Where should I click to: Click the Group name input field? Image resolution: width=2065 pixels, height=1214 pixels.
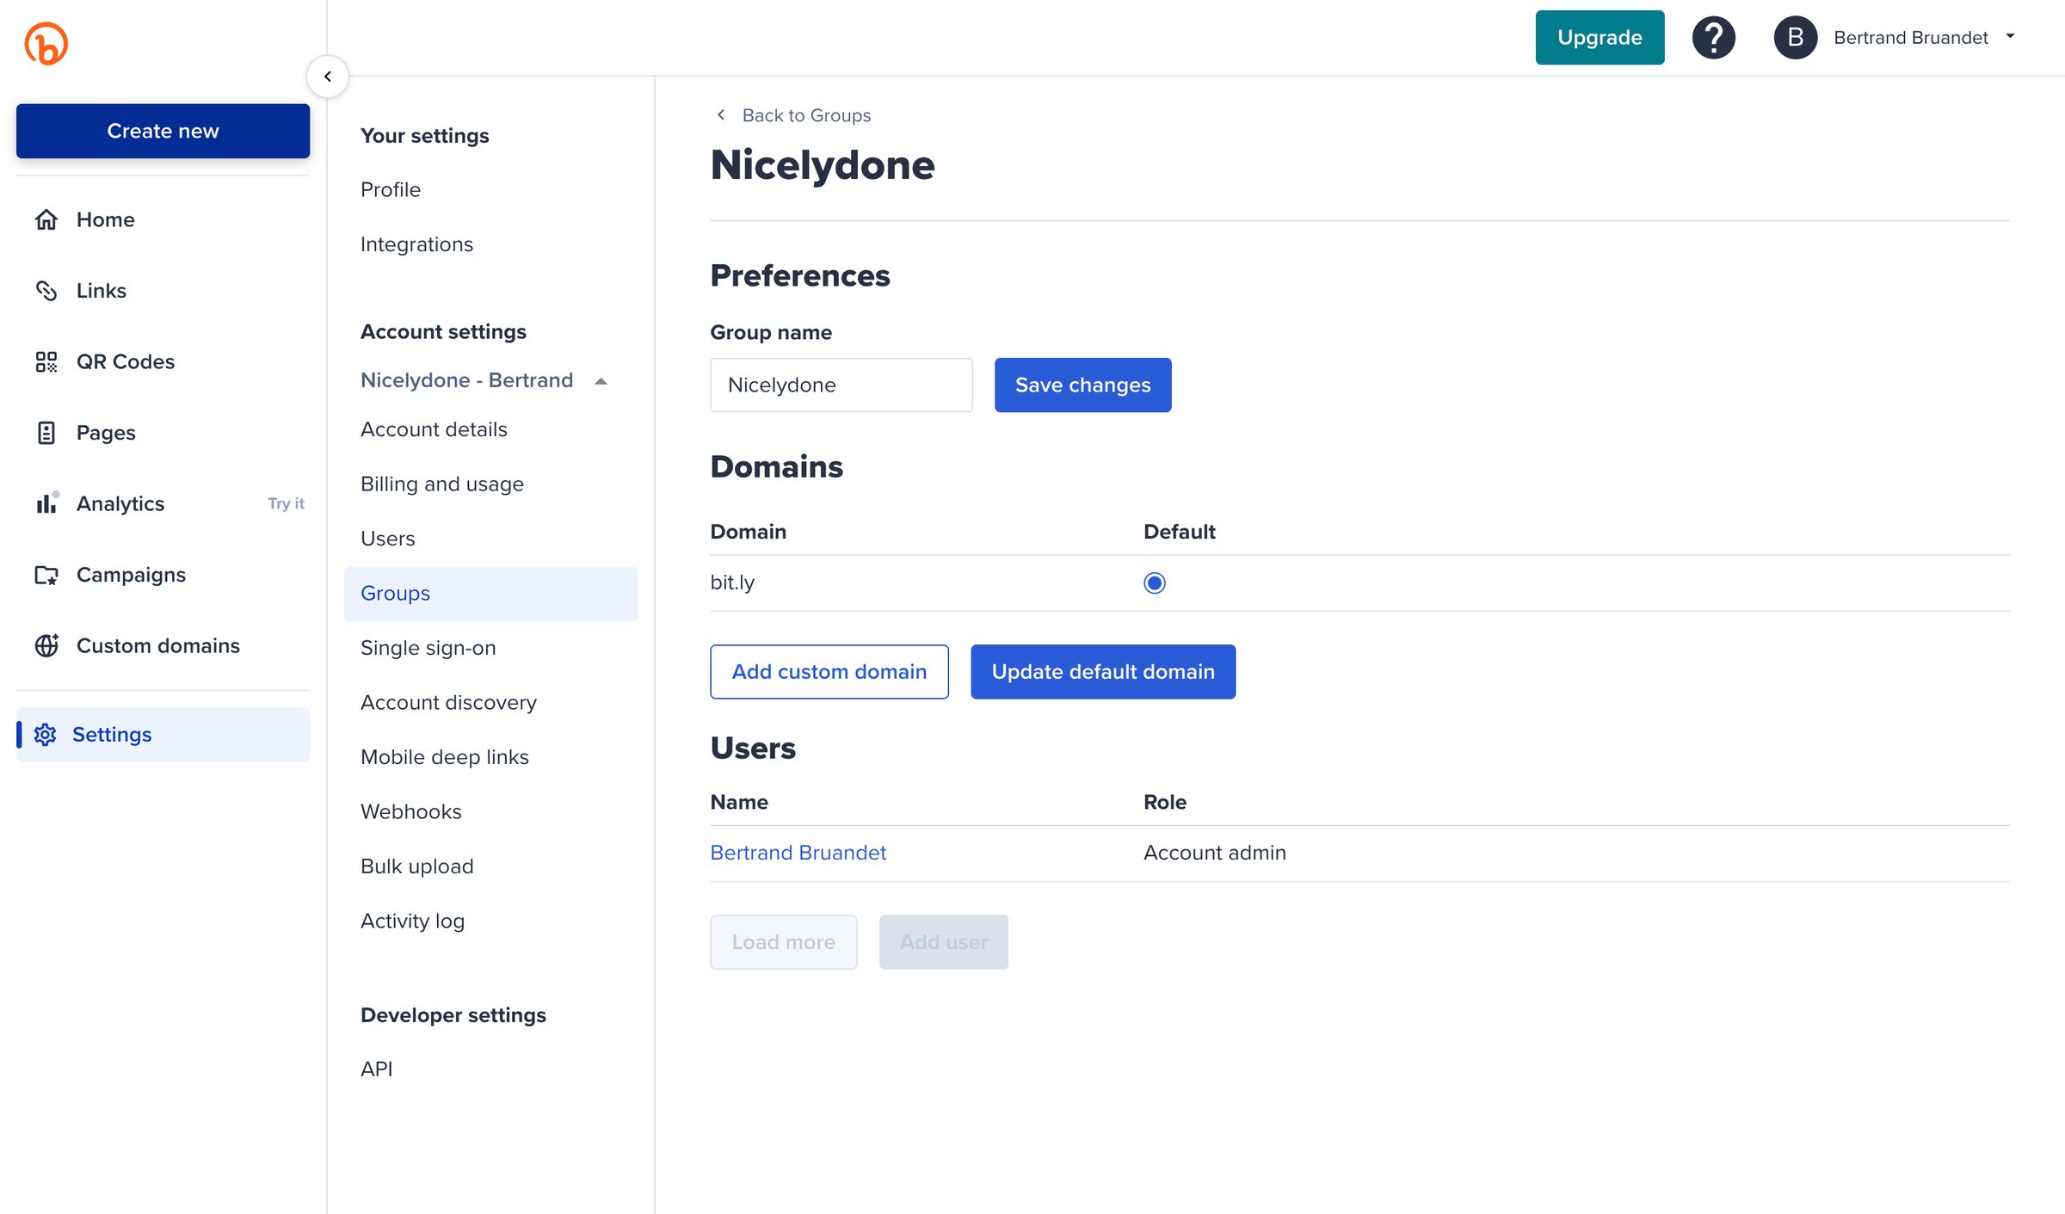[x=841, y=385]
